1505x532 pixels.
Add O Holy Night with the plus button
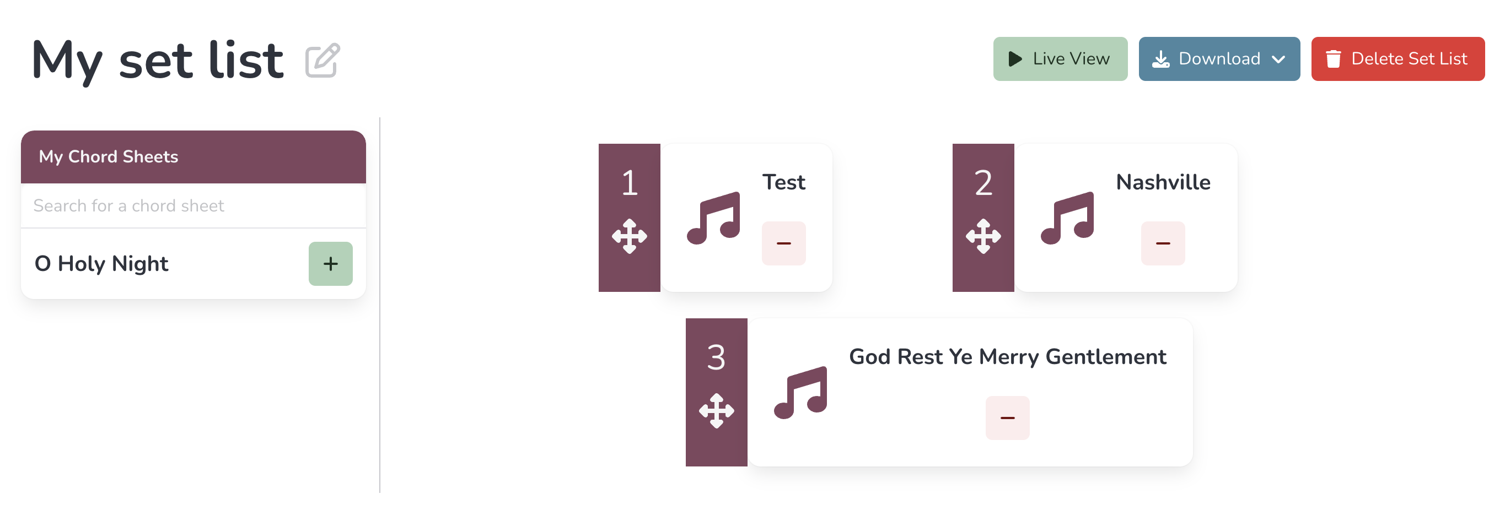pos(330,264)
